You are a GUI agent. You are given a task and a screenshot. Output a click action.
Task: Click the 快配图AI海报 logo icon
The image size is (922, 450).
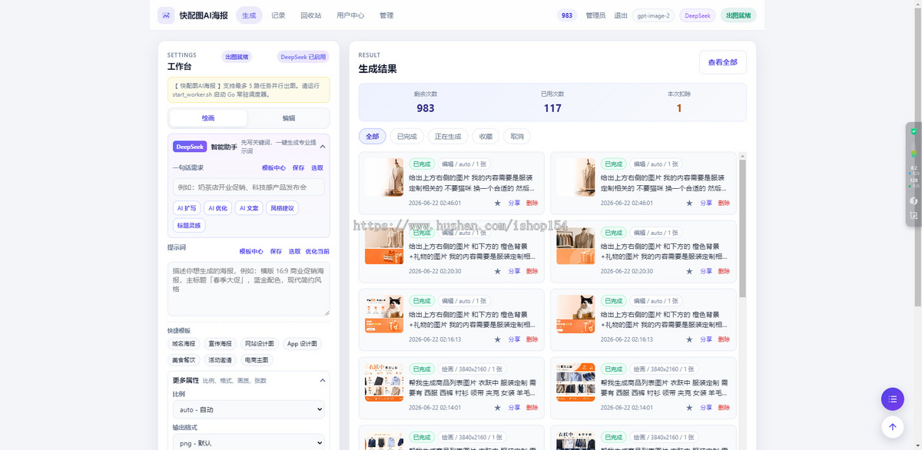(166, 15)
